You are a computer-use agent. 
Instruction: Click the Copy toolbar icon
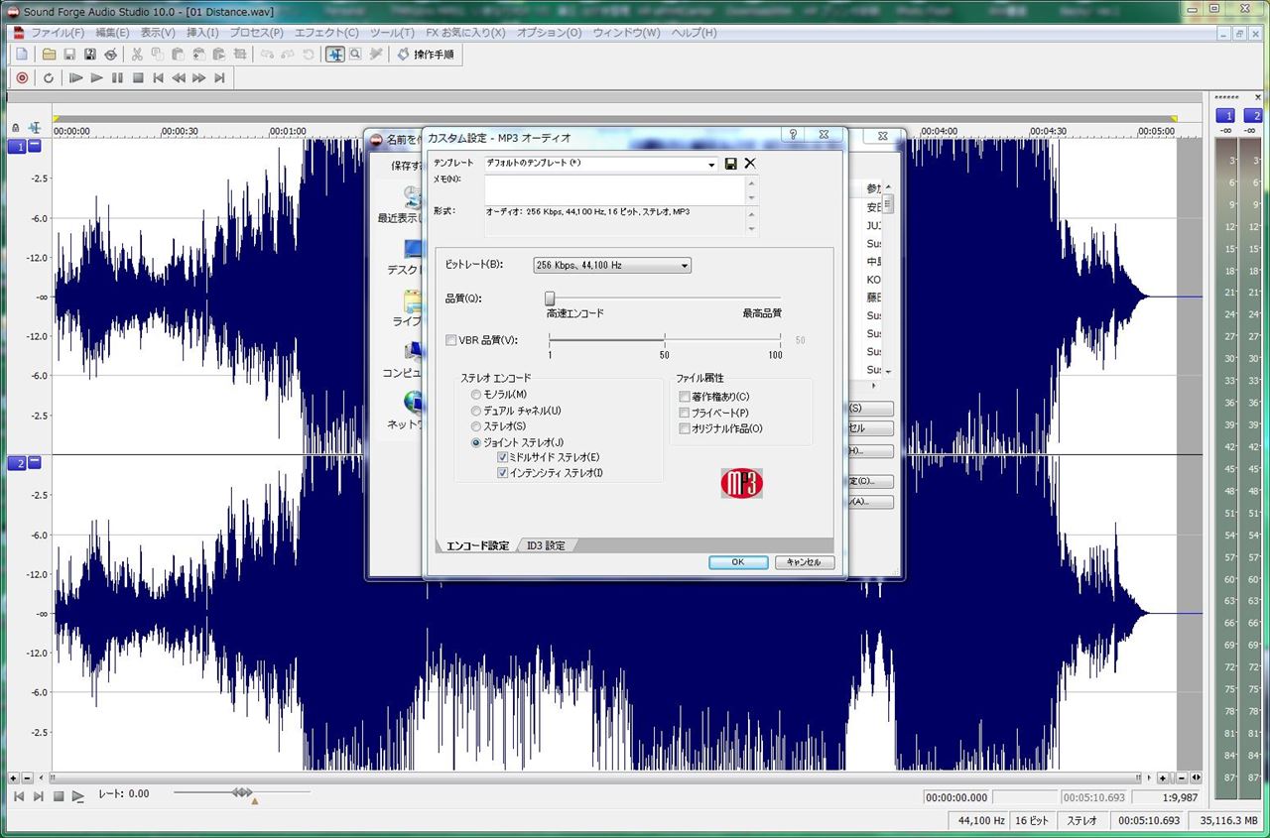pos(157,55)
